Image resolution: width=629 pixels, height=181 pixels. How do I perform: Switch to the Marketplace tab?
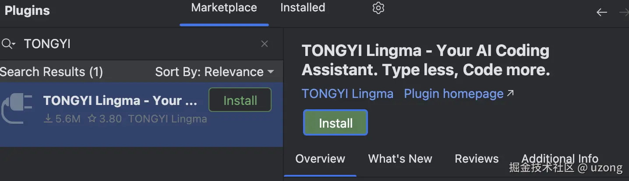tap(224, 8)
